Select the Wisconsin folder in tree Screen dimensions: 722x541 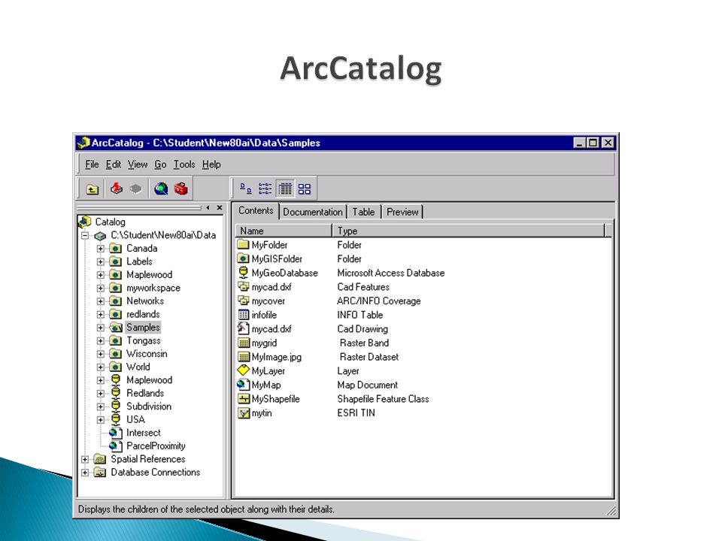pyautogui.click(x=147, y=354)
